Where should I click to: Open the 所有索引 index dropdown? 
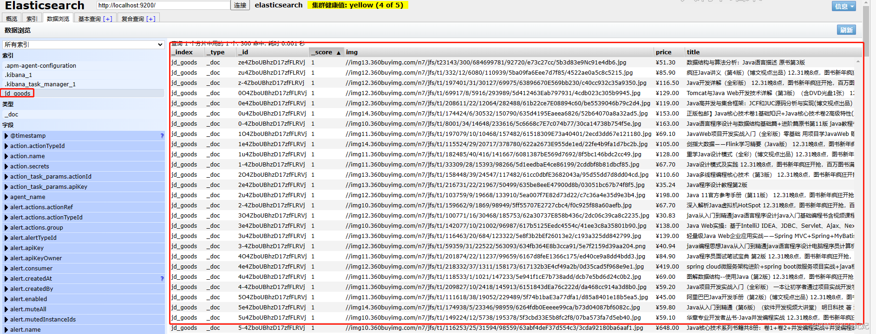83,45
